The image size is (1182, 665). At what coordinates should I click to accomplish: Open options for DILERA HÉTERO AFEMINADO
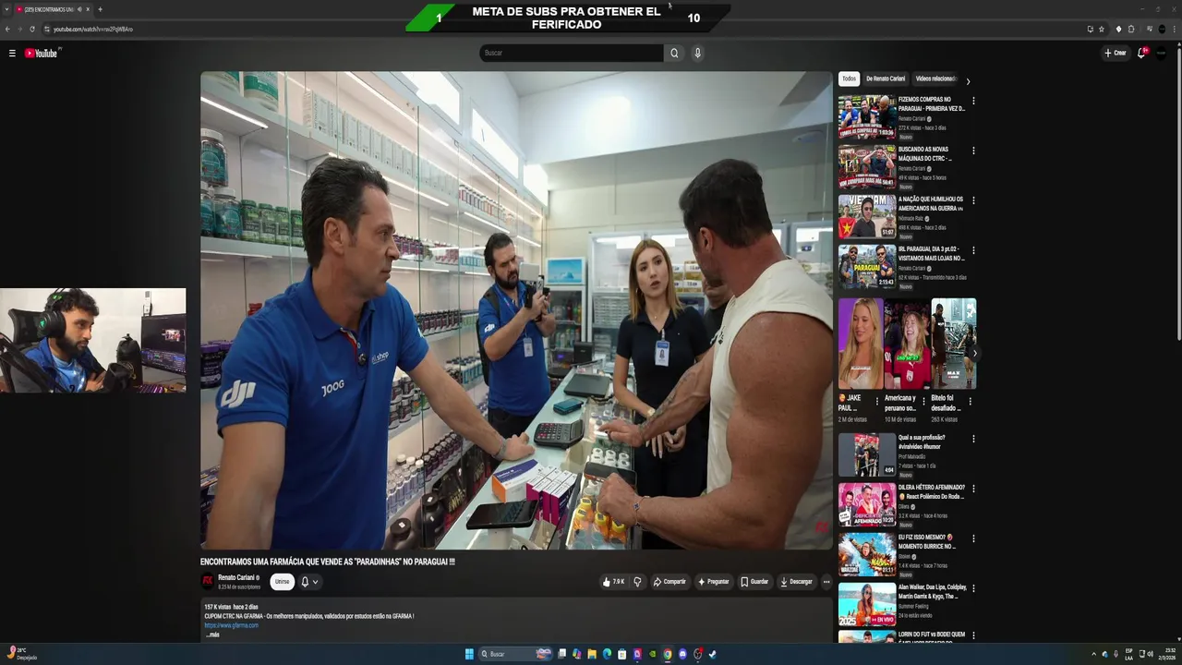[x=973, y=489]
